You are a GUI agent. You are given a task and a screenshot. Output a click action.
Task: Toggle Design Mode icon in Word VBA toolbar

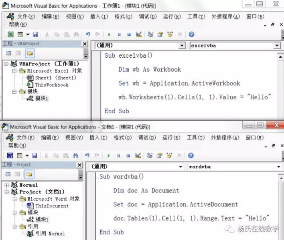(x=138, y=155)
